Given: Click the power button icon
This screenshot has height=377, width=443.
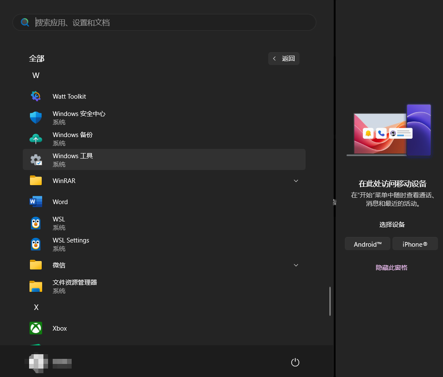Looking at the screenshot, I should click(x=295, y=362).
